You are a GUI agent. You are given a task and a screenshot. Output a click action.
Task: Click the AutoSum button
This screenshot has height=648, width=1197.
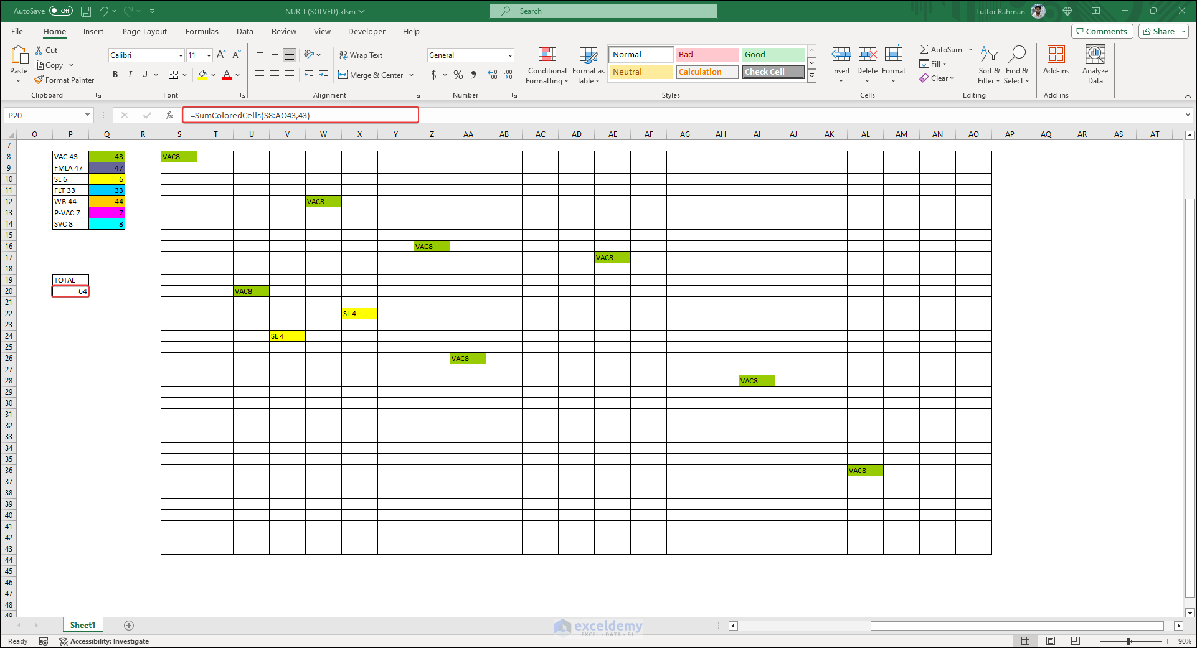click(x=942, y=50)
